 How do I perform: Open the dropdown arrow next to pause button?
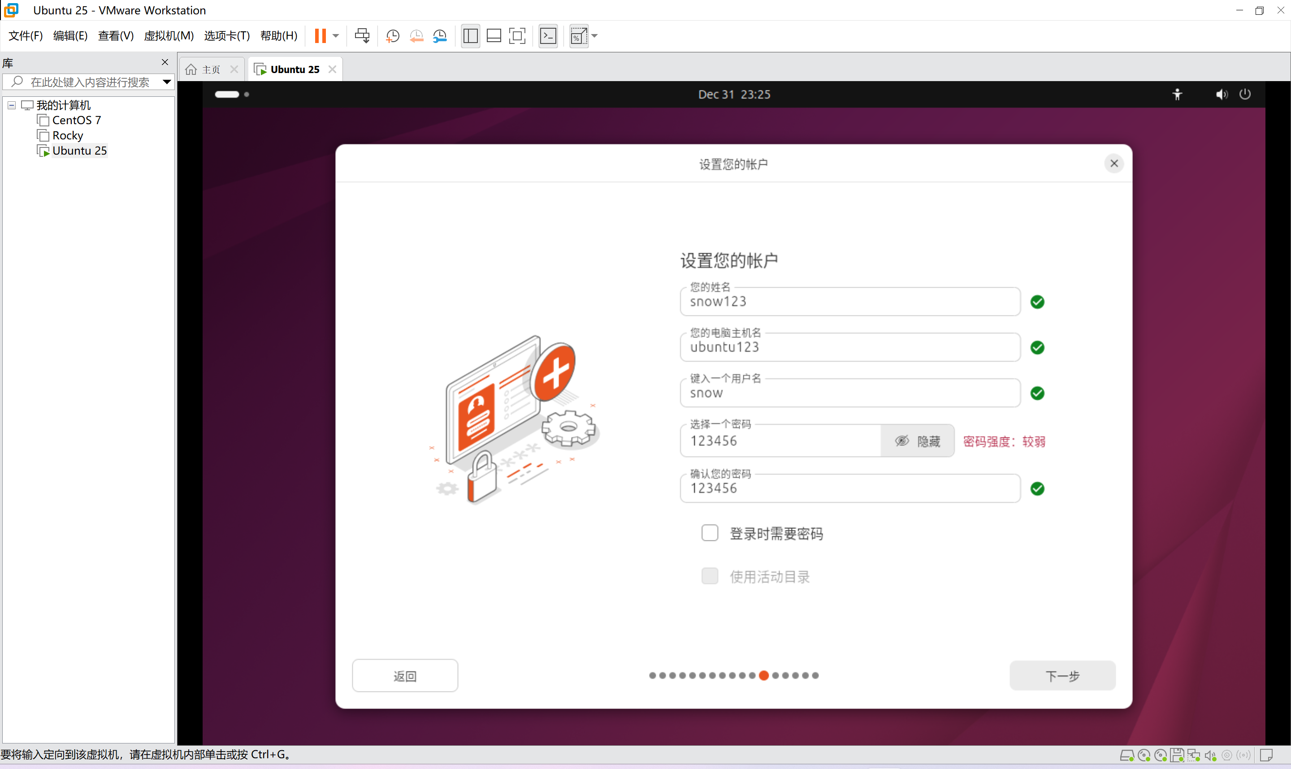pyautogui.click(x=336, y=36)
